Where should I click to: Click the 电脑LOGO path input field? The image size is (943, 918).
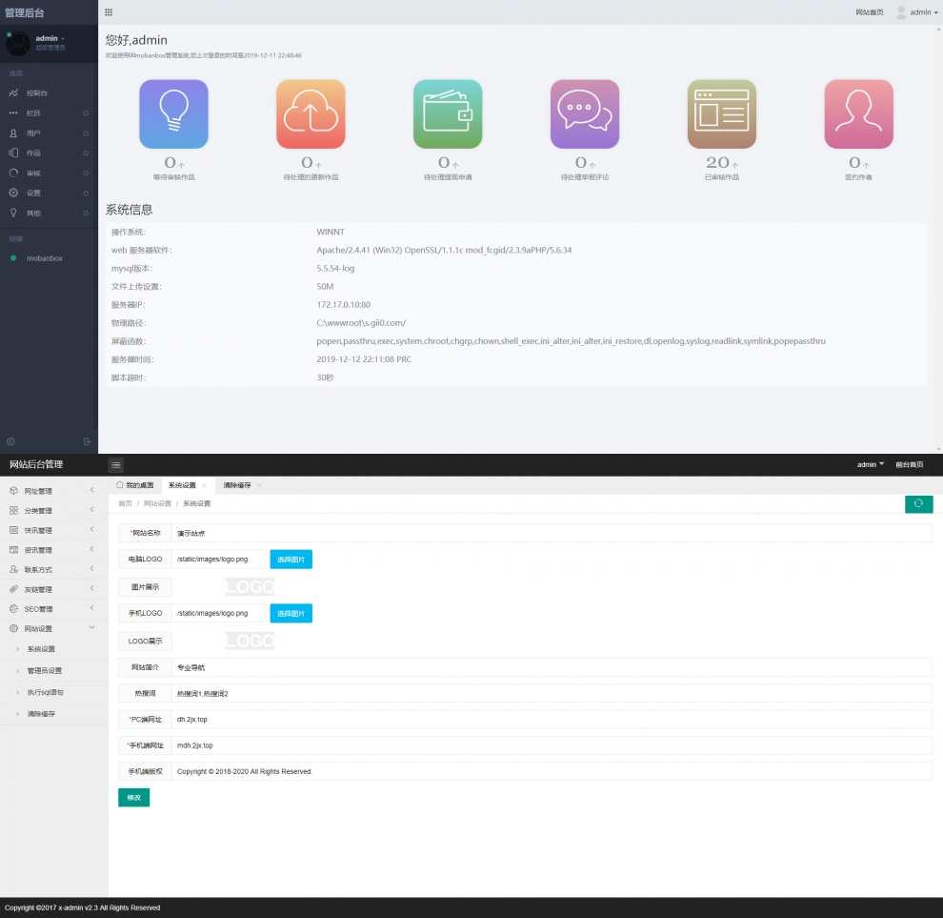tap(219, 560)
